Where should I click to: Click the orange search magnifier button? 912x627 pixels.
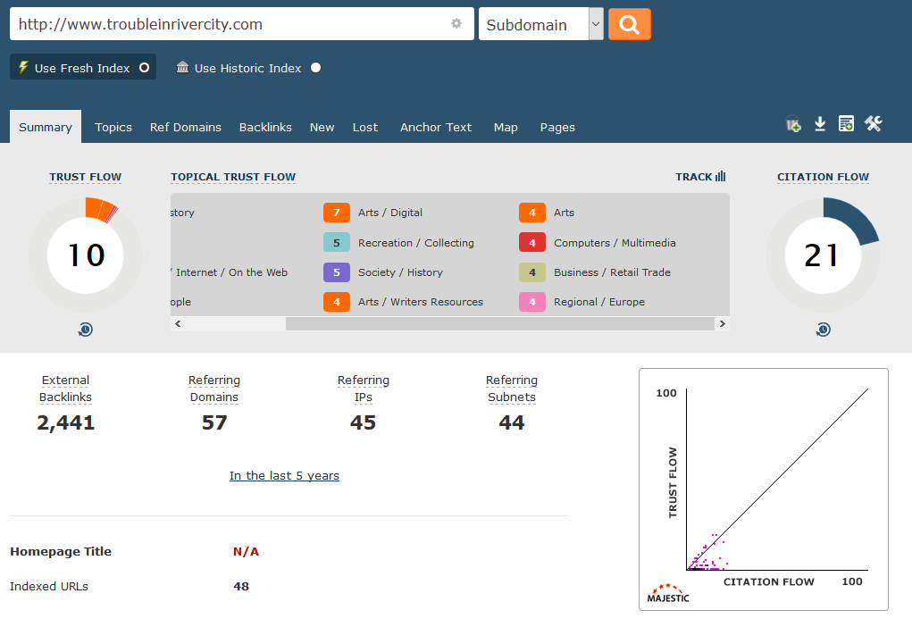[x=629, y=24]
